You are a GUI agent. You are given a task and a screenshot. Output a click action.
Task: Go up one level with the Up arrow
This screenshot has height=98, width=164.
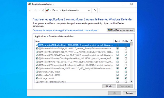coord(43,10)
